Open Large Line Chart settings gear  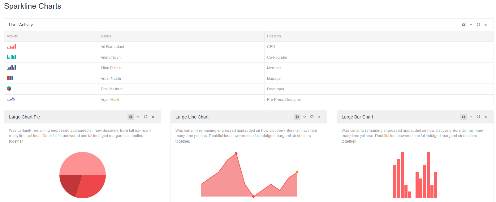(297, 117)
